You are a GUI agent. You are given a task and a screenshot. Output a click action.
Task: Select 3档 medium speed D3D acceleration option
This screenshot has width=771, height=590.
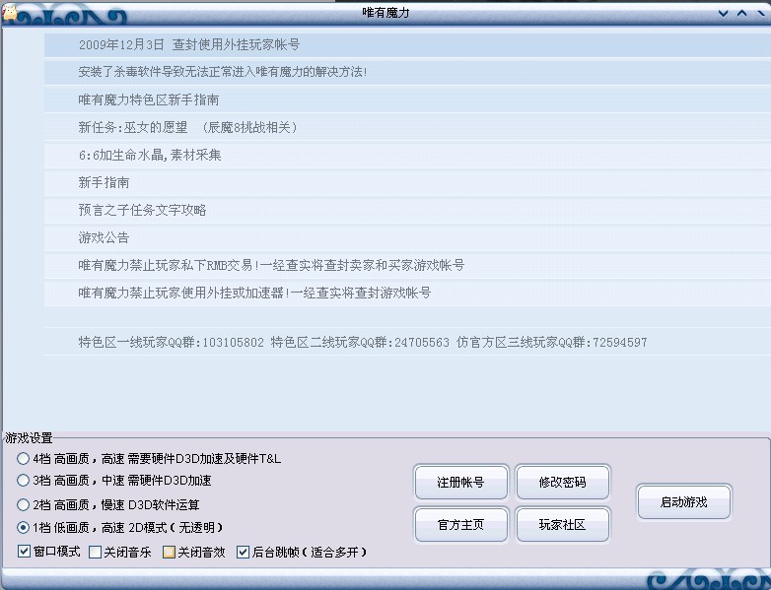point(24,481)
